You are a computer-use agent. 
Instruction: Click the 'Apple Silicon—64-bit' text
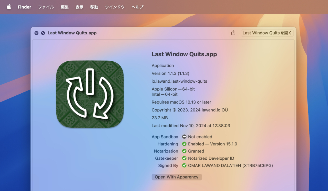click(173, 89)
